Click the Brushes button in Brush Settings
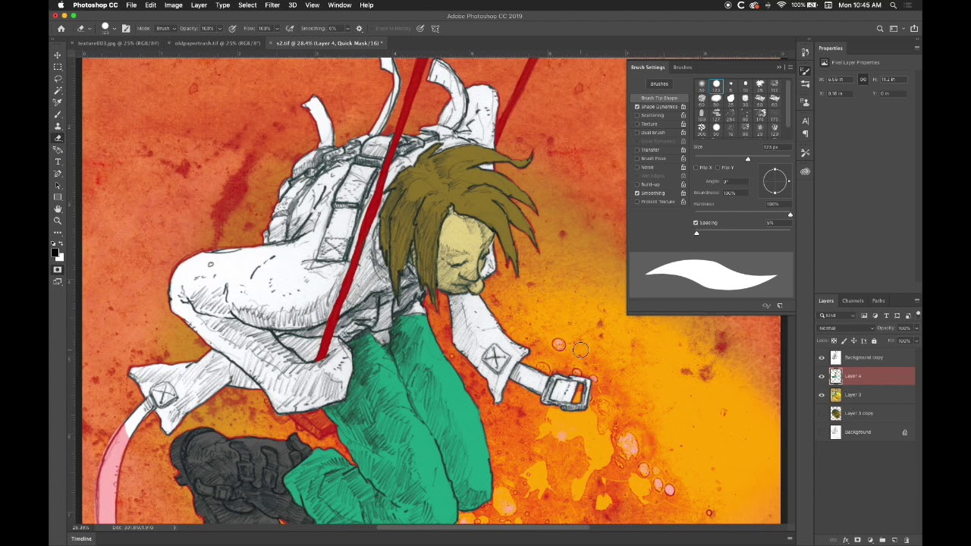The width and height of the screenshot is (971, 546). (658, 84)
